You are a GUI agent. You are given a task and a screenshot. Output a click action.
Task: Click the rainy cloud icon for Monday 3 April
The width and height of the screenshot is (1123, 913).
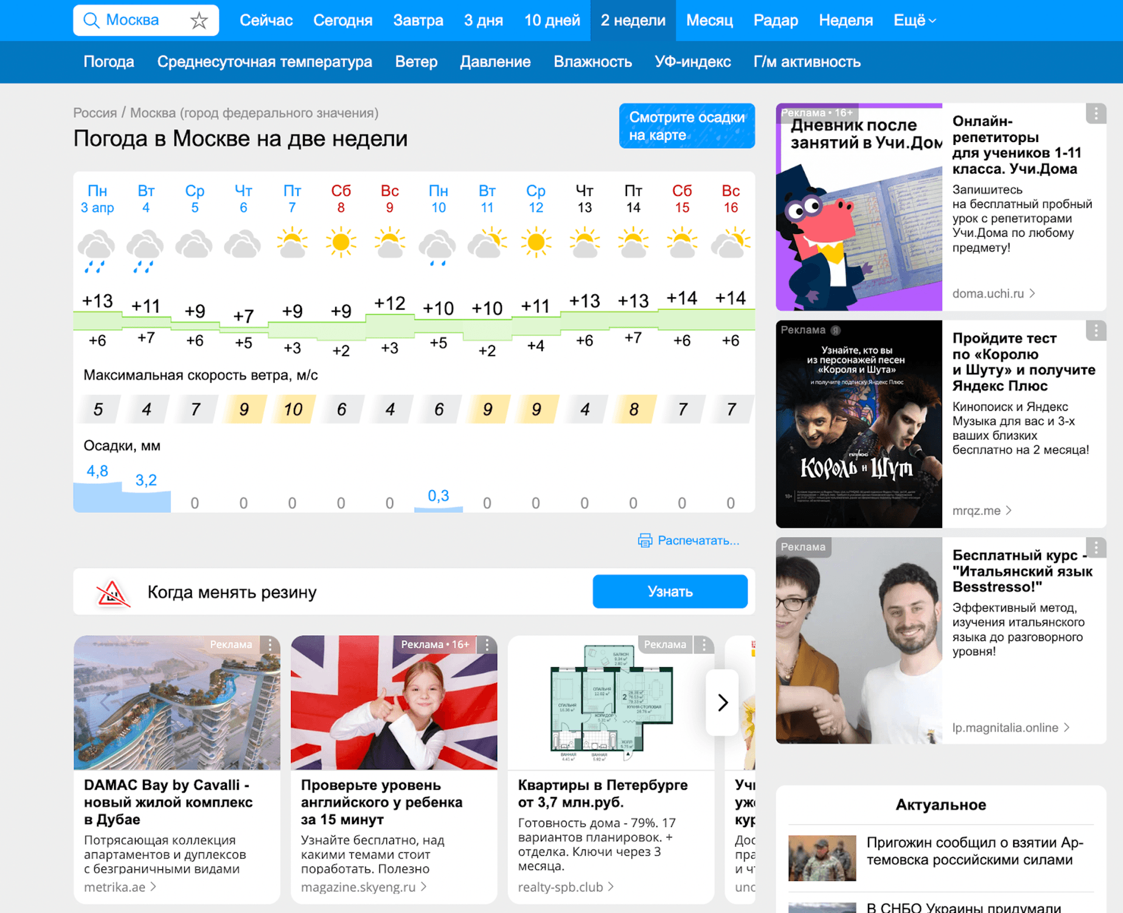97,250
